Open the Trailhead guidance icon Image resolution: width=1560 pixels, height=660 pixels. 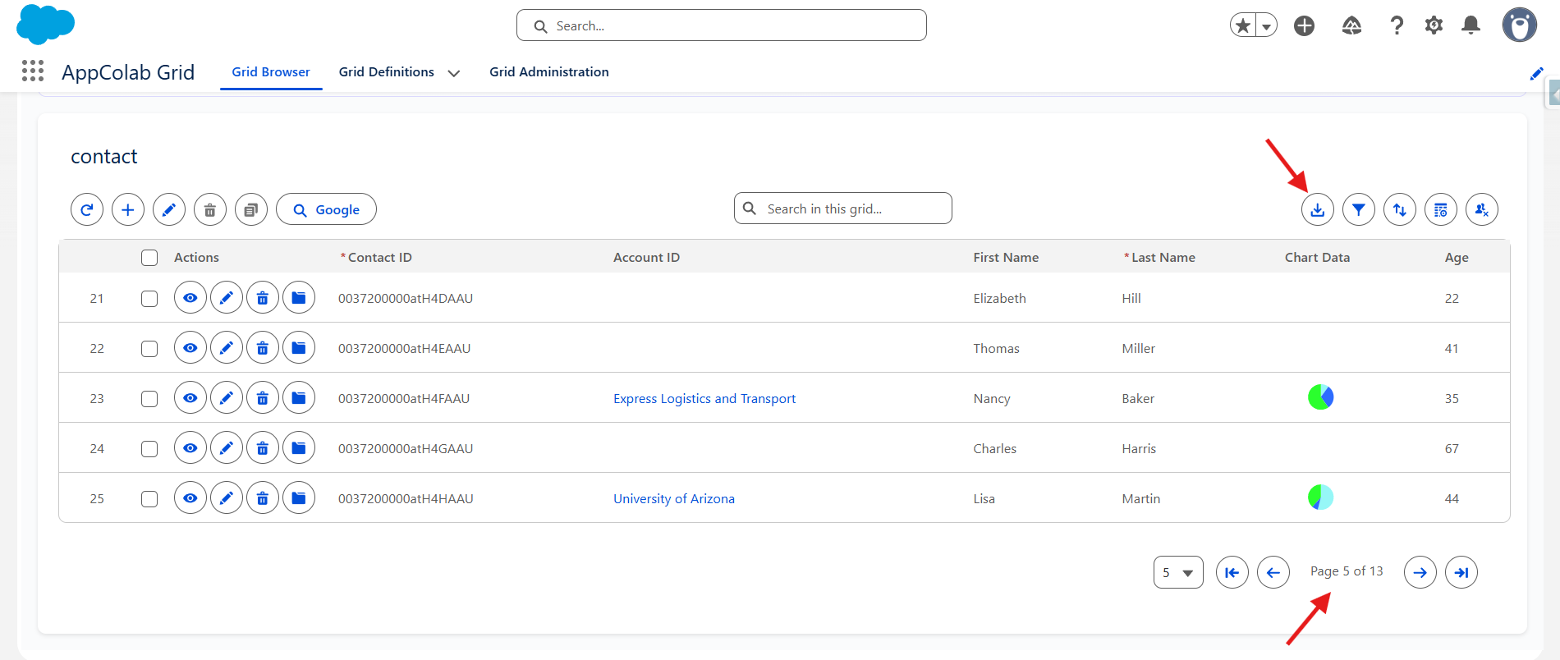point(1351,25)
